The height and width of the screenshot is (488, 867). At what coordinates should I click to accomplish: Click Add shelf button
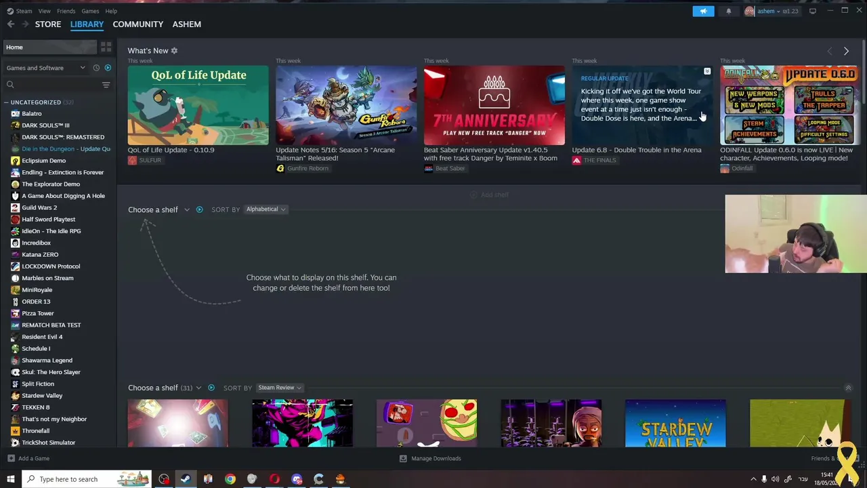[489, 195]
